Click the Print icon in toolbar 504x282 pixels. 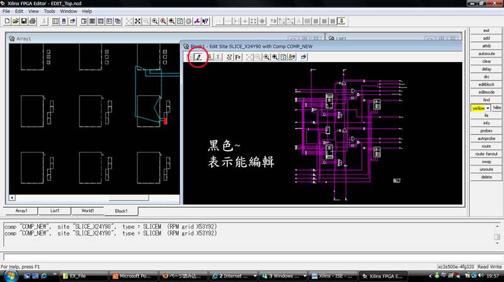(x=32, y=21)
